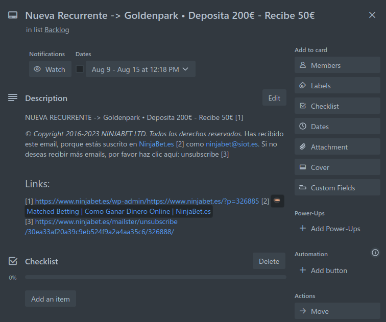
Task: Edit the card description
Action: (274, 98)
